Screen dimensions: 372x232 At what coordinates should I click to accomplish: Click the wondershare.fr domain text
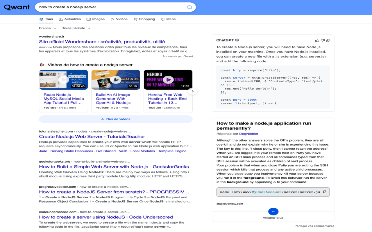coord(52,37)
